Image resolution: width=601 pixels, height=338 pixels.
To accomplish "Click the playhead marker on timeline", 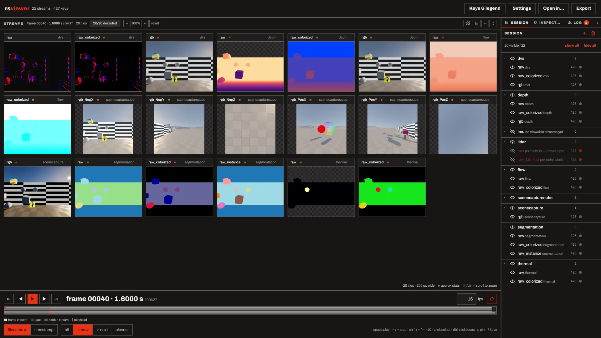I will point(49,310).
